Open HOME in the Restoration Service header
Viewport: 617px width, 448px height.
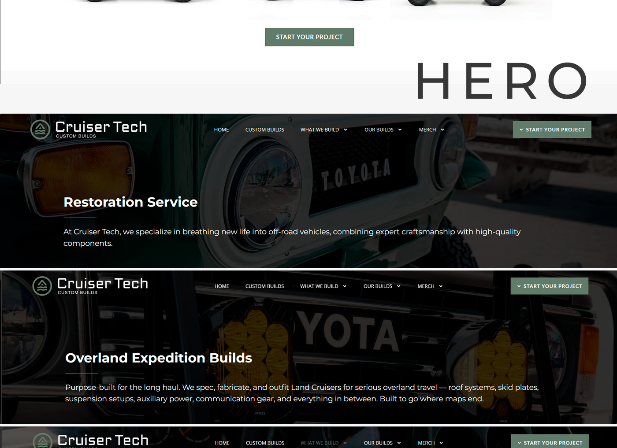[221, 130]
